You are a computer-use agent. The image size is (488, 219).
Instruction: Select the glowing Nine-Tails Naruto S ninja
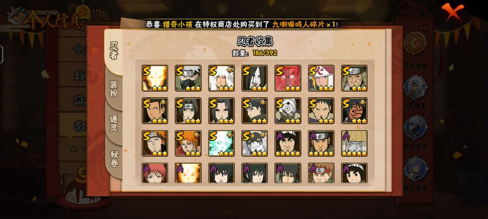point(155,78)
